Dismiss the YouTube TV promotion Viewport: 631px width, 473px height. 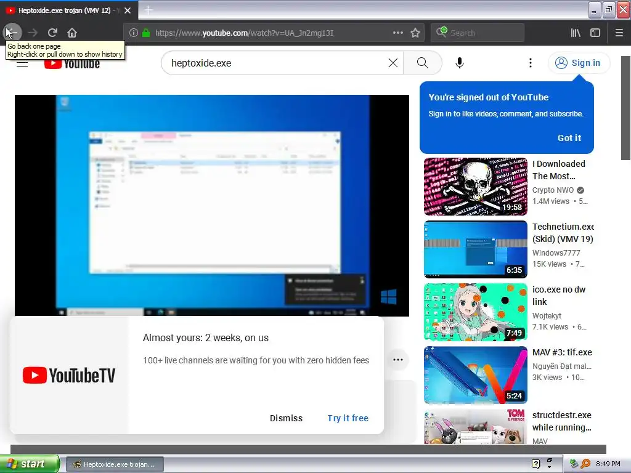286,418
